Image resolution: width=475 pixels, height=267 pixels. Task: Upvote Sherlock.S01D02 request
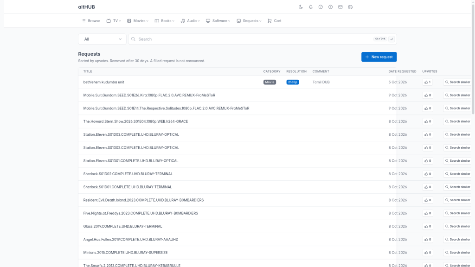(428, 174)
